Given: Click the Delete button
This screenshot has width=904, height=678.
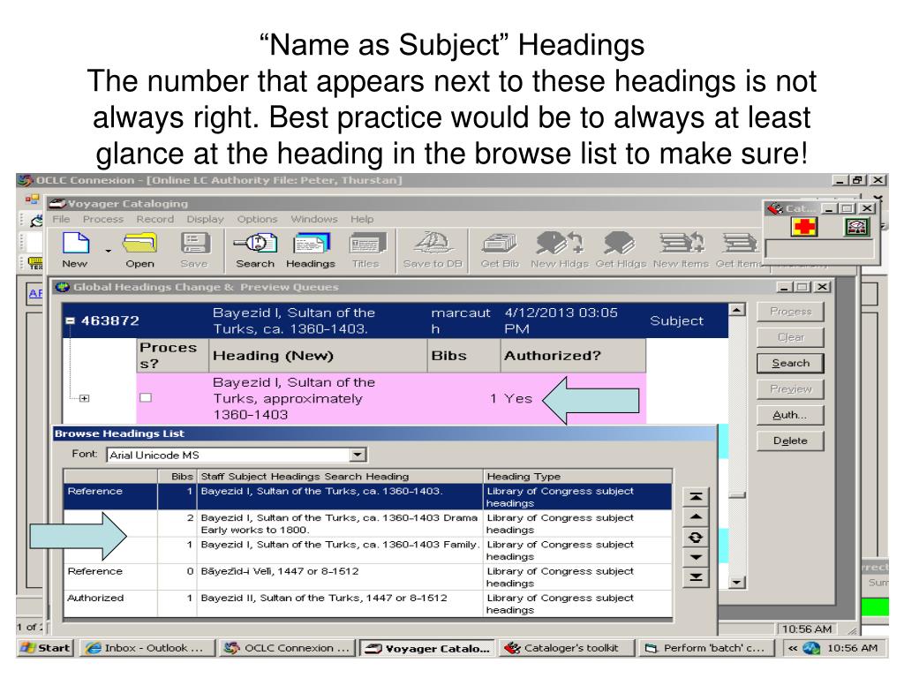Looking at the screenshot, I should [x=790, y=441].
